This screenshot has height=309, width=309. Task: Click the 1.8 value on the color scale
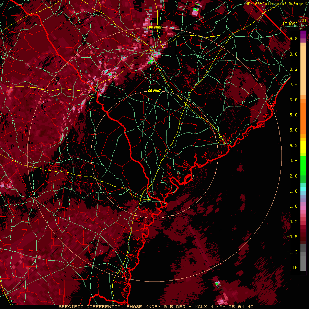(294, 191)
